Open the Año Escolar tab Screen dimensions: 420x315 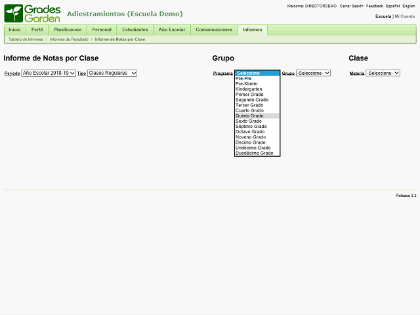tap(172, 30)
